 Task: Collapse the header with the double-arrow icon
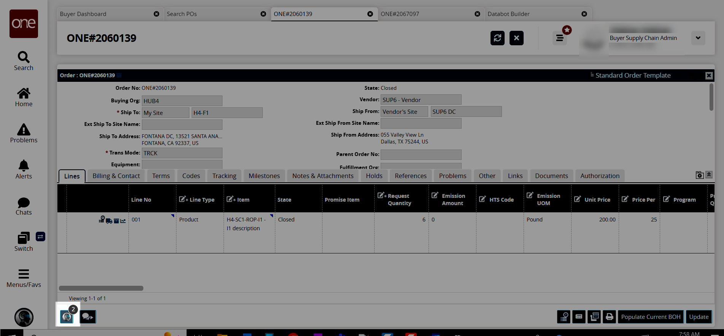[709, 175]
